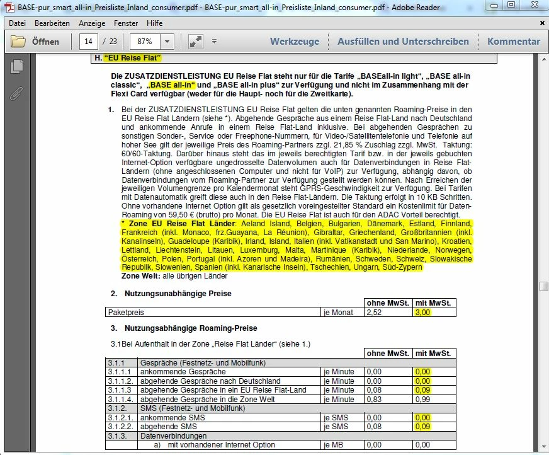The image size is (549, 455).
Task: Click highlighted text "BASE all-in"
Action: point(171,85)
